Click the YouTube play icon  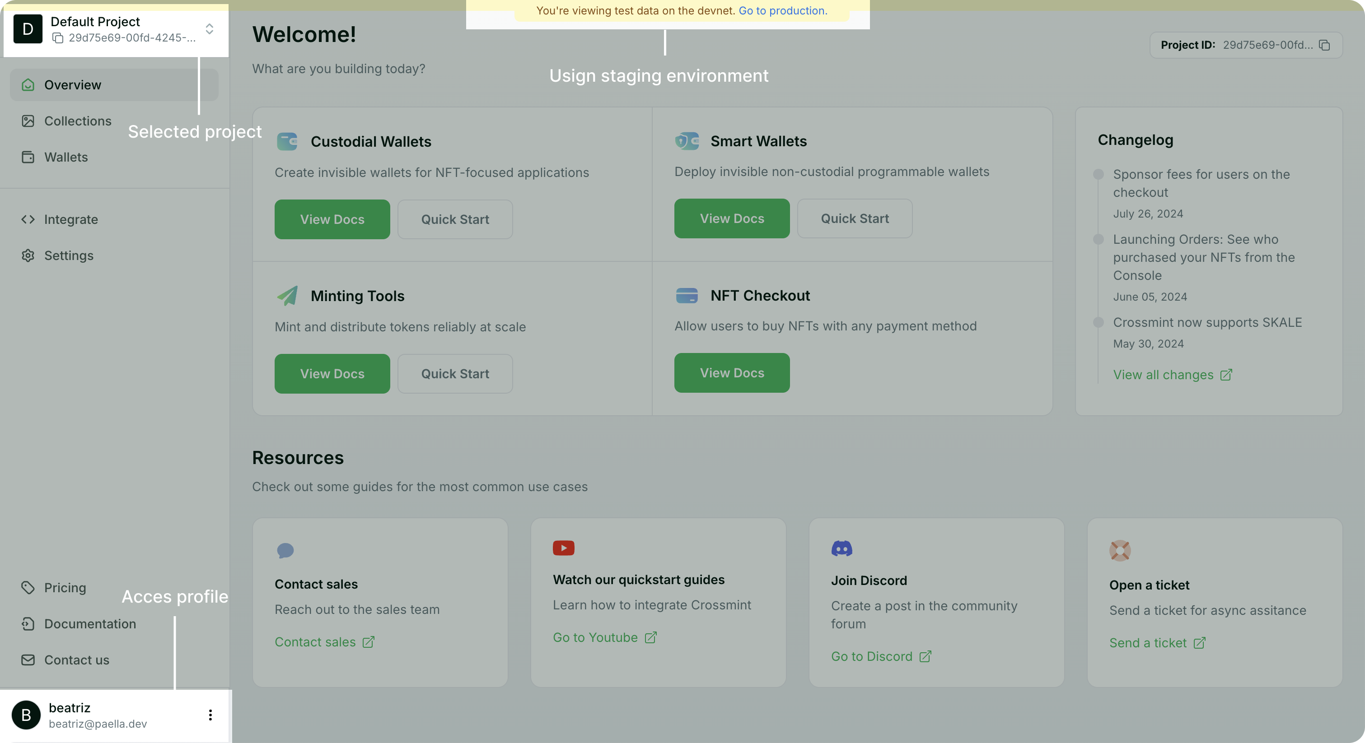click(563, 548)
